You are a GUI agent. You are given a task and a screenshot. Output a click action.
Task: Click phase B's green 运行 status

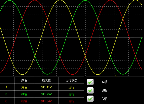pos(71,94)
